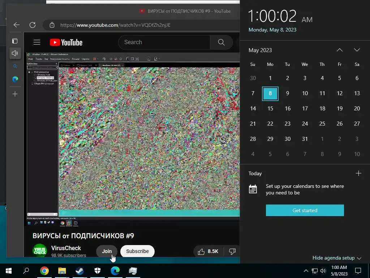Open network status tray icon
The image size is (370, 278).
click(315, 271)
